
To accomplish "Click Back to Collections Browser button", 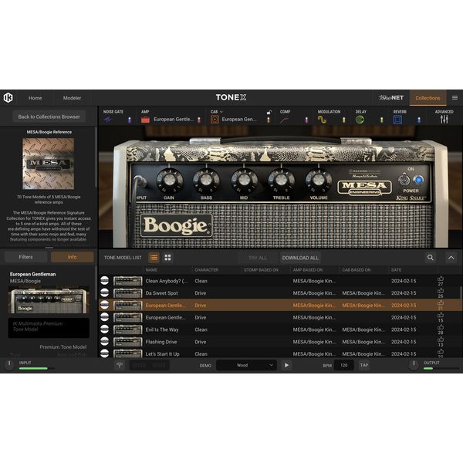I will coord(49,117).
